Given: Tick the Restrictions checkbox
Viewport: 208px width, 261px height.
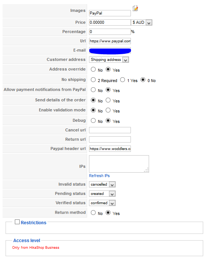Looking at the screenshot, I should coord(17,222).
